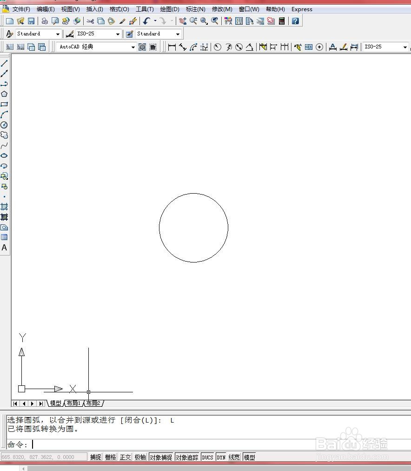The width and height of the screenshot is (411, 471).
Task: Switch to the 布局1 layout tab
Action: pos(74,403)
